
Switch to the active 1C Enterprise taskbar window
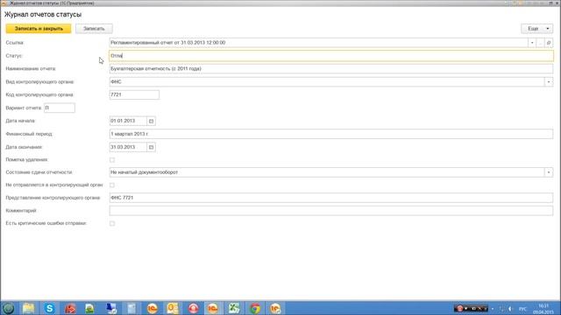tap(214, 308)
